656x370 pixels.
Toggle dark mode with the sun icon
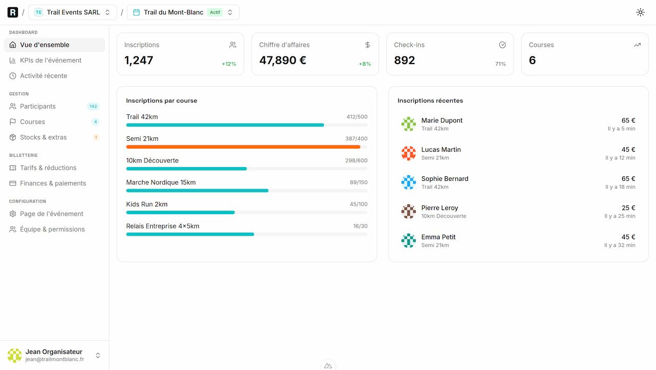pos(640,12)
